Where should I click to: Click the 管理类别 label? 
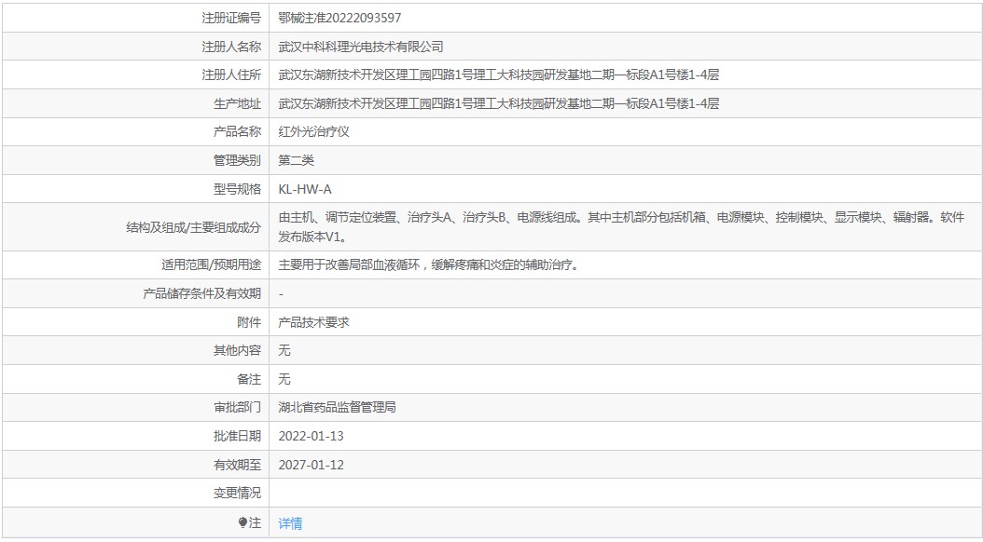[x=237, y=161]
